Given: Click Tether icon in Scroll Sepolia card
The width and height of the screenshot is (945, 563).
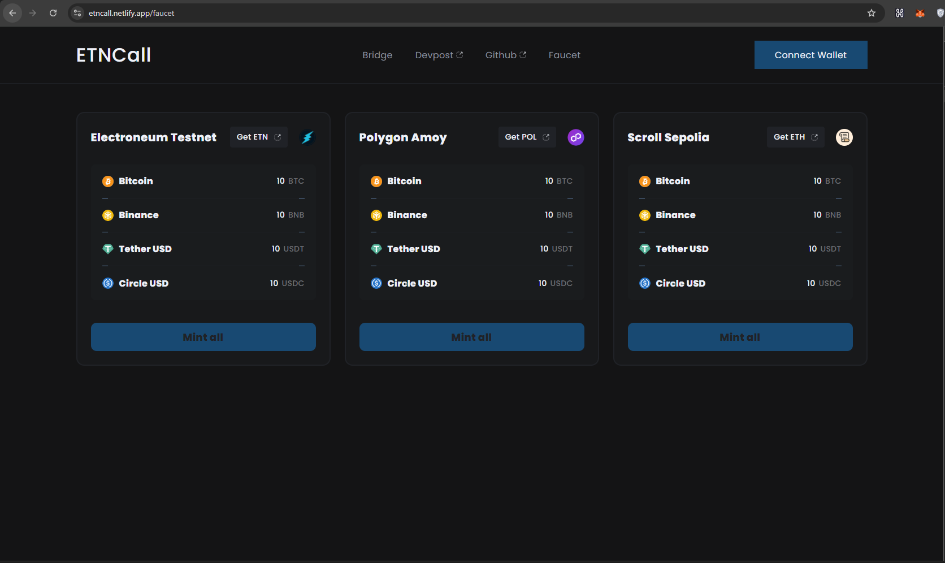Looking at the screenshot, I should click(x=645, y=249).
